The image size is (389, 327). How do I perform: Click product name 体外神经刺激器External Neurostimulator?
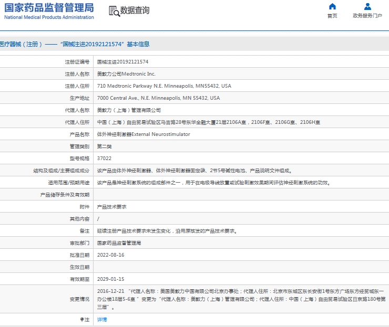[144, 134]
